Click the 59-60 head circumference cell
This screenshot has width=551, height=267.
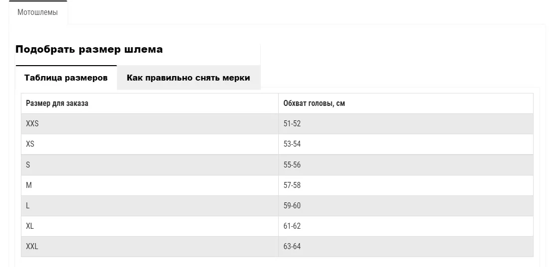[292, 205]
